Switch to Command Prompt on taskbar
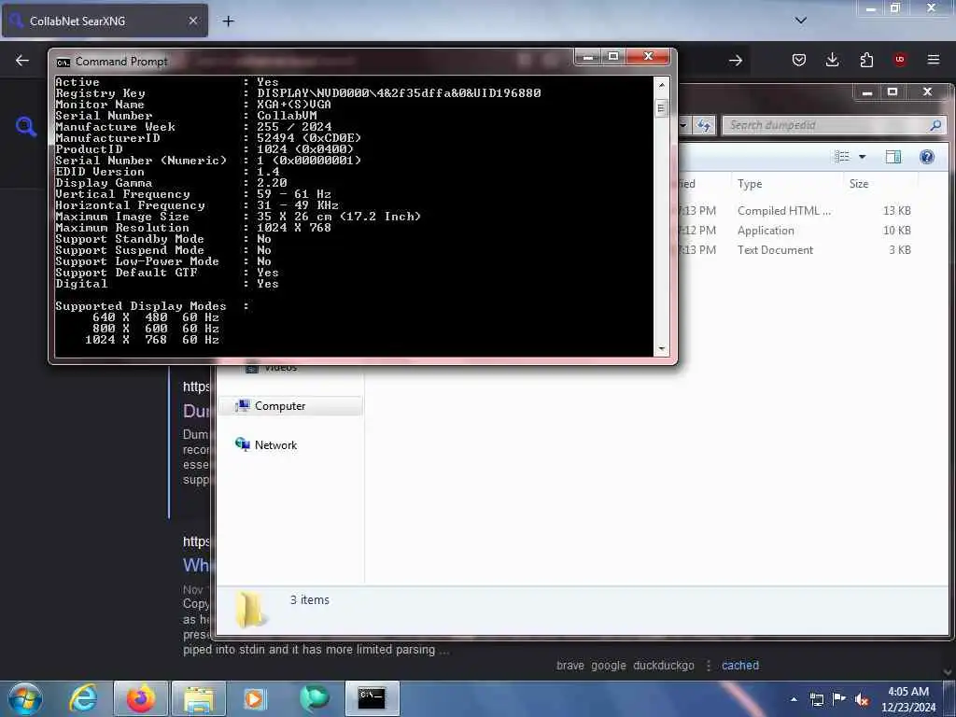This screenshot has height=717, width=956. (372, 698)
